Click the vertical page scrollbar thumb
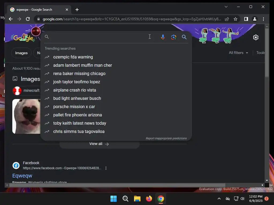The width and height of the screenshot is (274, 205). pyautogui.click(x=267, y=52)
